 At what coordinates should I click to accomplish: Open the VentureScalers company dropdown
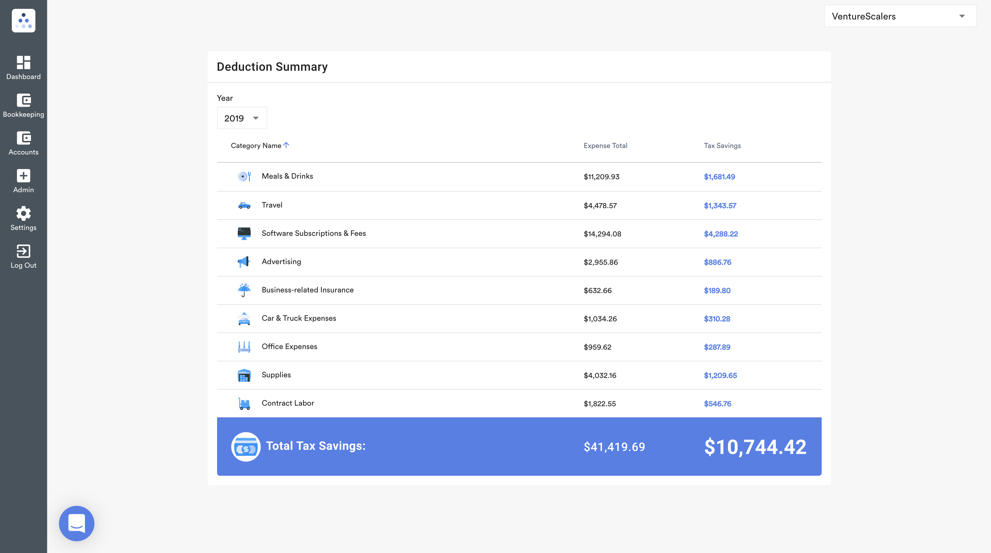tap(900, 16)
